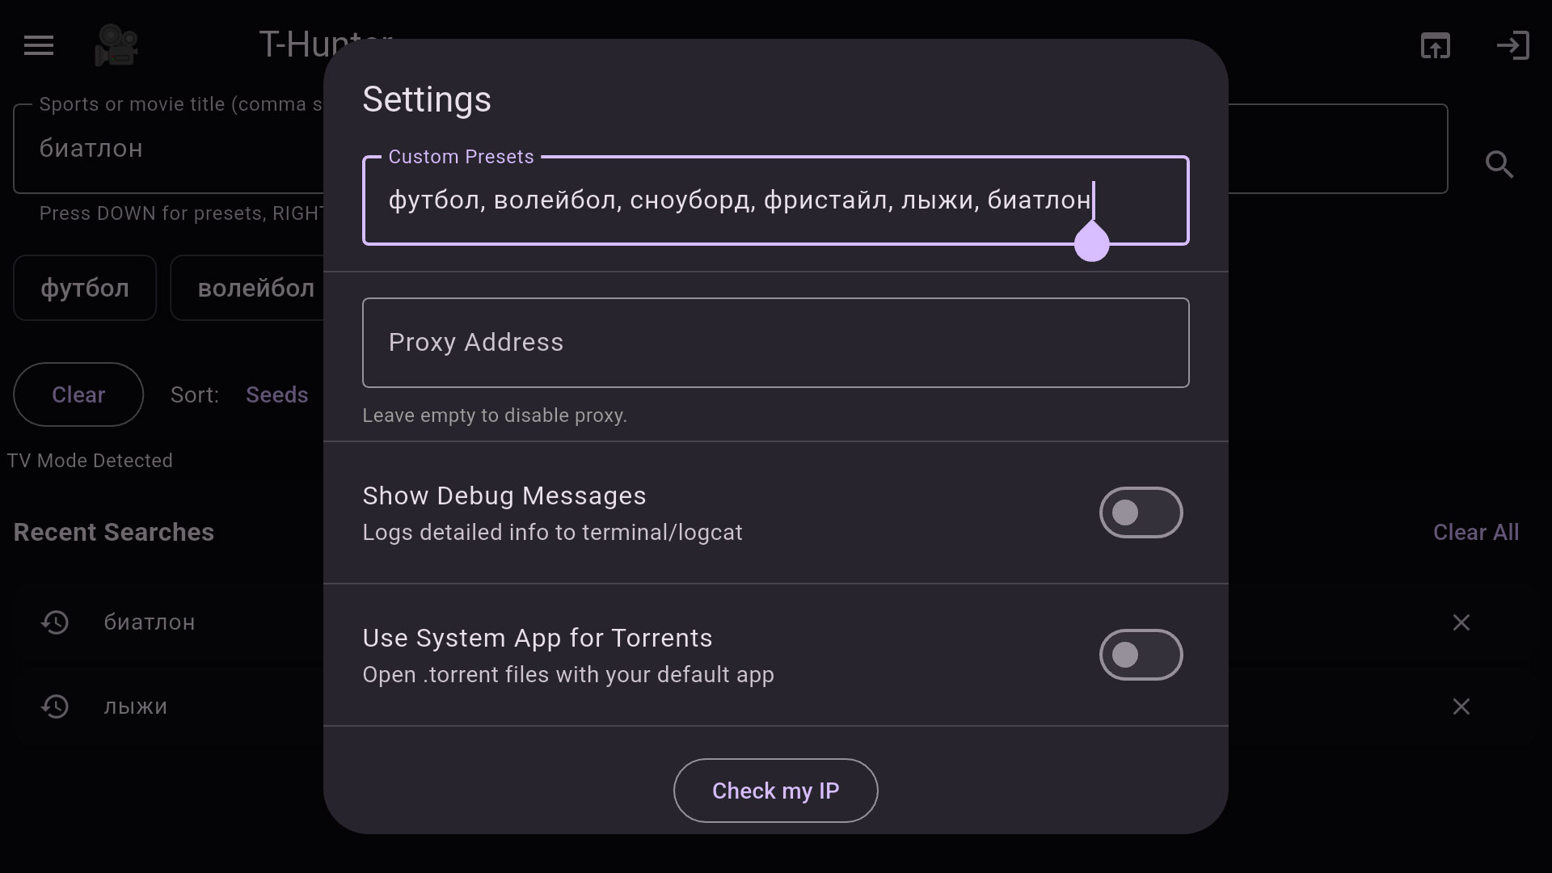Screen dimensions: 1552x873
Task: Grab the text cursor handle
Action: 1091,243
